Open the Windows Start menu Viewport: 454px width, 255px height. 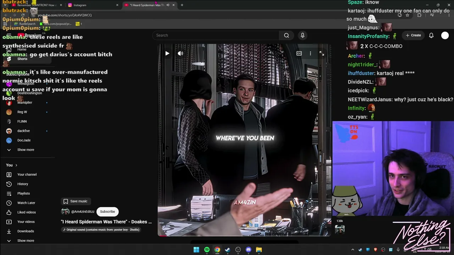196,250
